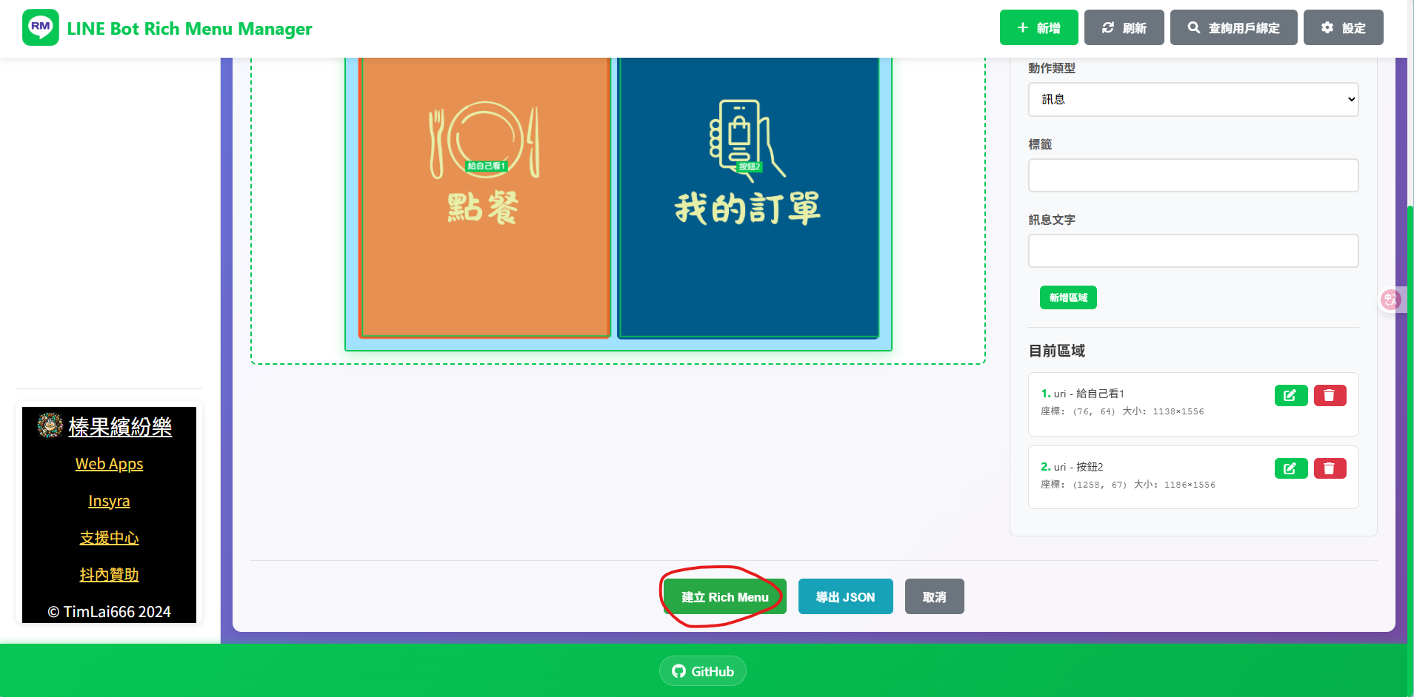Click the 新增 button in header
This screenshot has height=697, width=1414.
point(1038,28)
